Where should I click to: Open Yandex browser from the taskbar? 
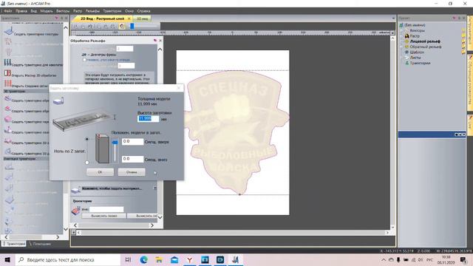(x=189, y=259)
